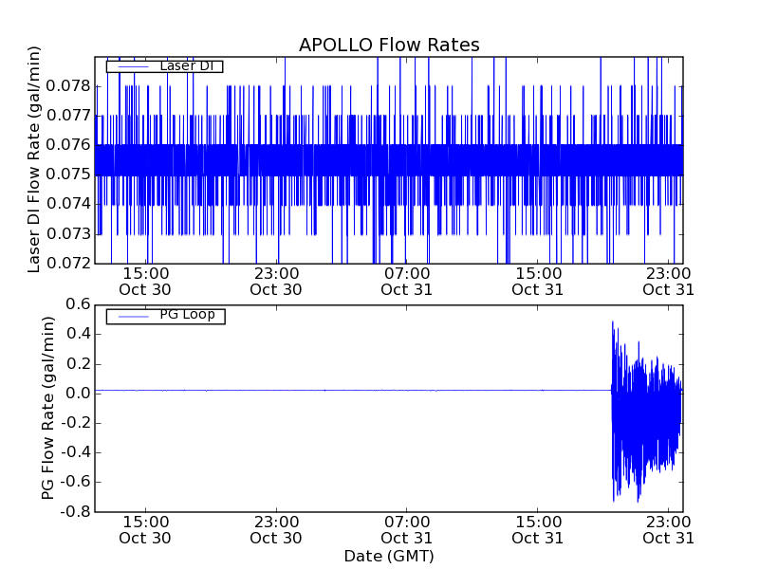This screenshot has width=759, height=569.
Task: Select '23:00 Oct 30' under the Laser DI plot
Action: pyautogui.click(x=276, y=282)
